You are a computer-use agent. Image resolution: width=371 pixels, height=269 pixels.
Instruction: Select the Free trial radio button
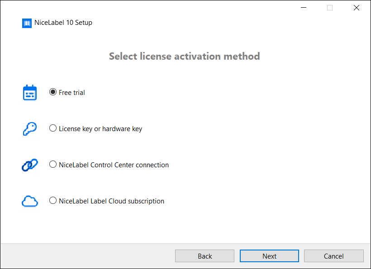(x=52, y=92)
